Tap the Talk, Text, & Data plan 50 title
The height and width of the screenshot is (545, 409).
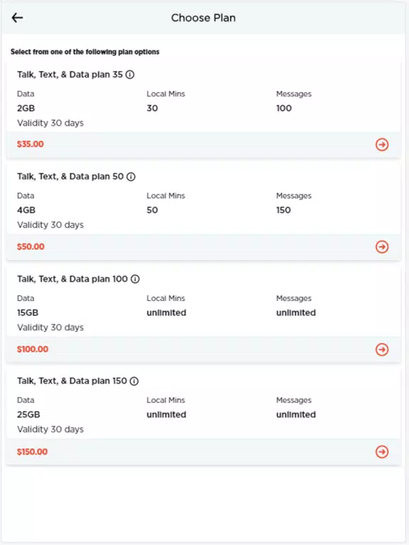(70, 177)
